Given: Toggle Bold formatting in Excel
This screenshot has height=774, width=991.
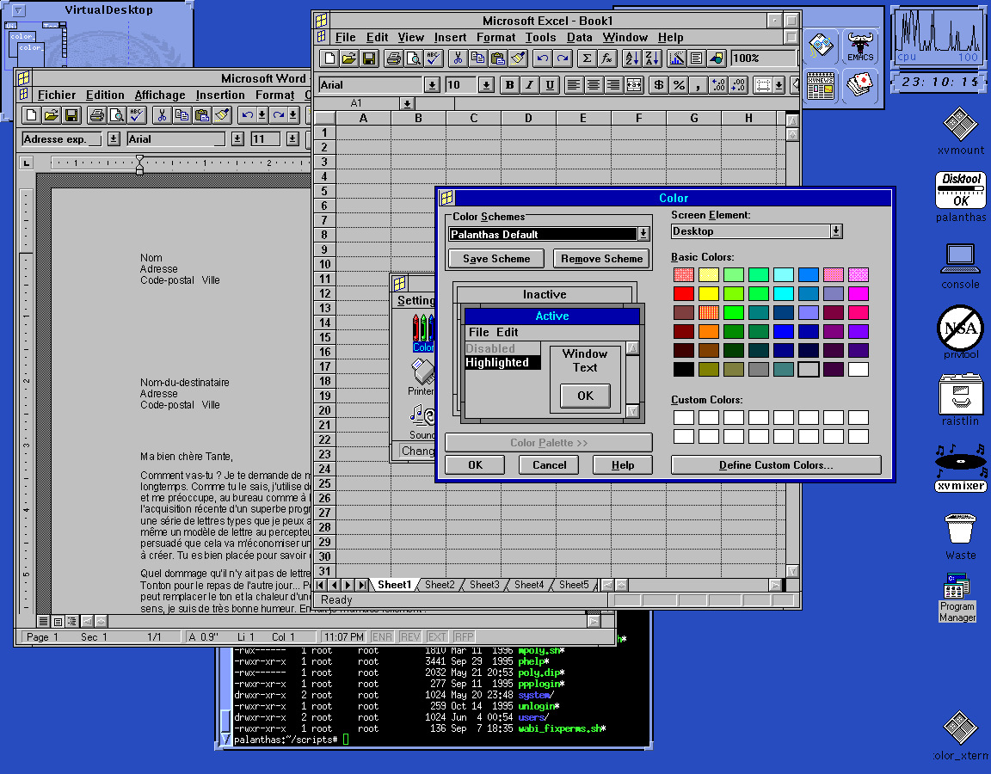Looking at the screenshot, I should (x=509, y=84).
